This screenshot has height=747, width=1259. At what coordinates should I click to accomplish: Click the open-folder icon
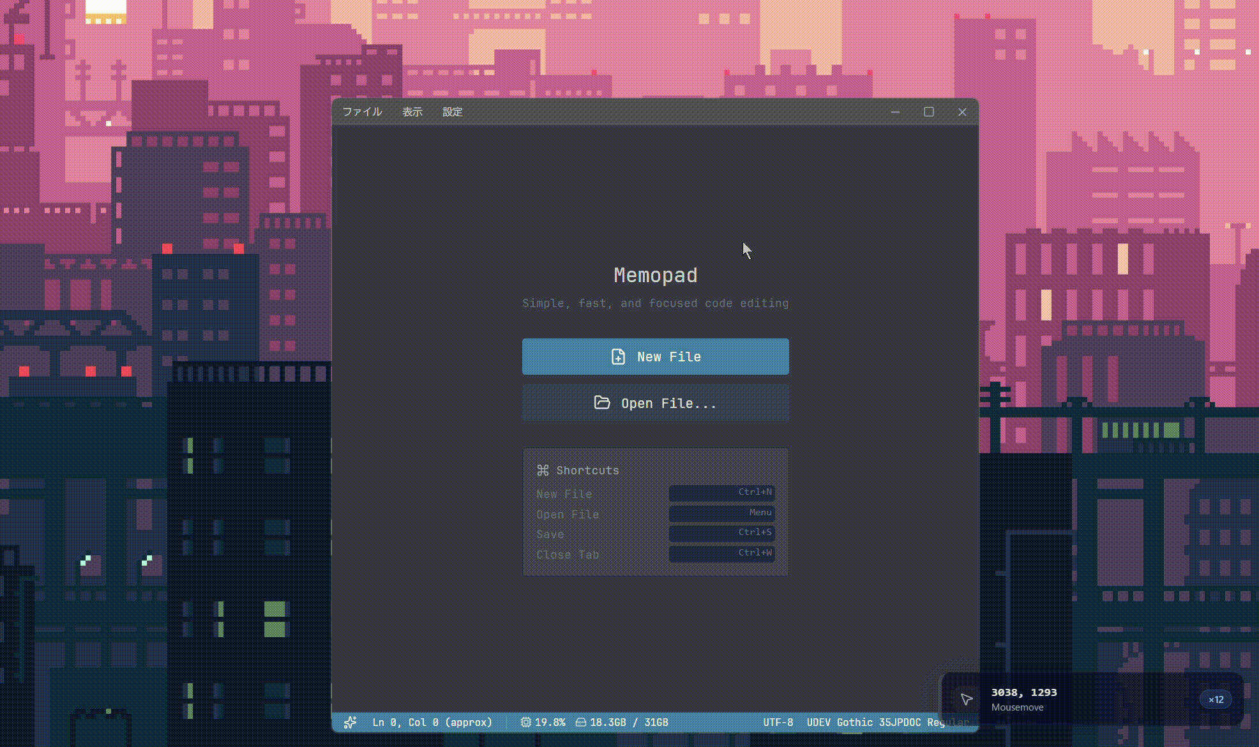tap(602, 403)
